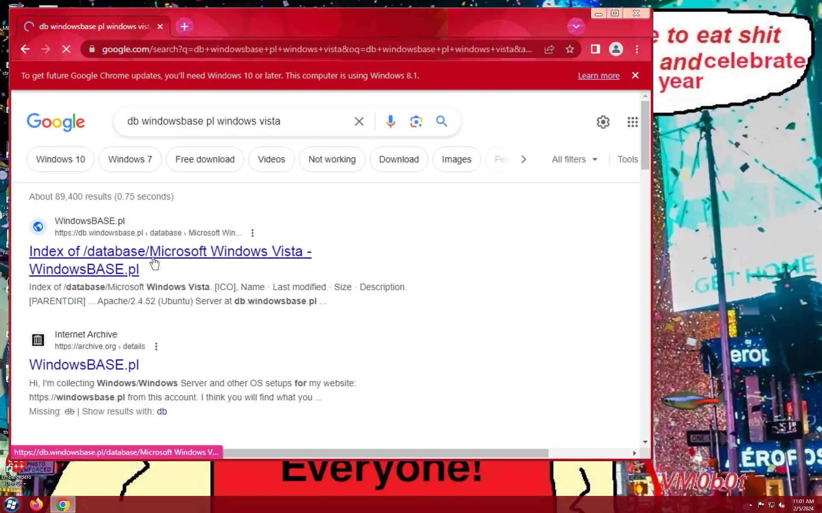Open the Google apps grid
Image resolution: width=822 pixels, height=513 pixels.
[632, 122]
